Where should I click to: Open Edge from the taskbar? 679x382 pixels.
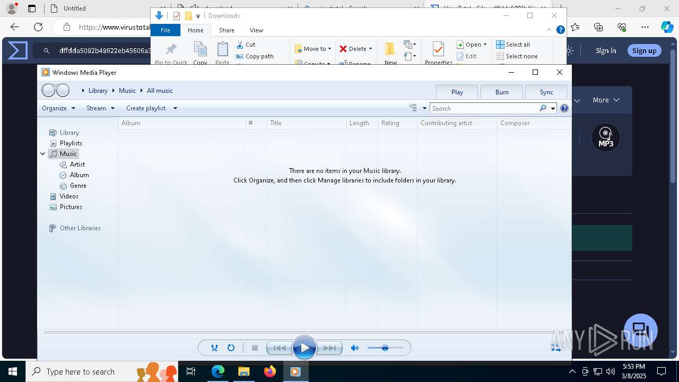(x=218, y=371)
